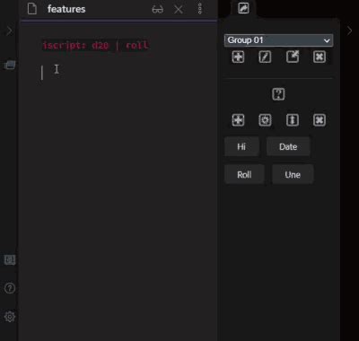Open the Group 01 dropdown
The image size is (359, 341).
(x=278, y=40)
